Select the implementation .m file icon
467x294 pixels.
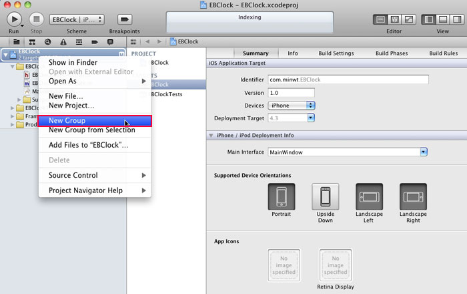tap(27, 84)
